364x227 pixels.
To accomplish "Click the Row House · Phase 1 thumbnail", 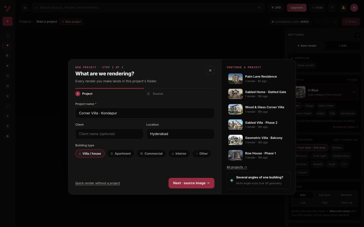I will (x=235, y=155).
